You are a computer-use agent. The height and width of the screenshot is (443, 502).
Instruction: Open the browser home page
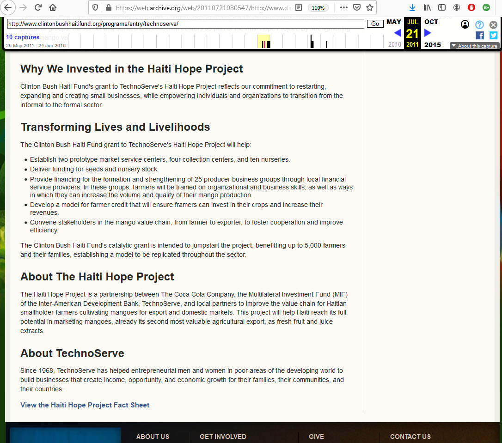coord(53,7)
